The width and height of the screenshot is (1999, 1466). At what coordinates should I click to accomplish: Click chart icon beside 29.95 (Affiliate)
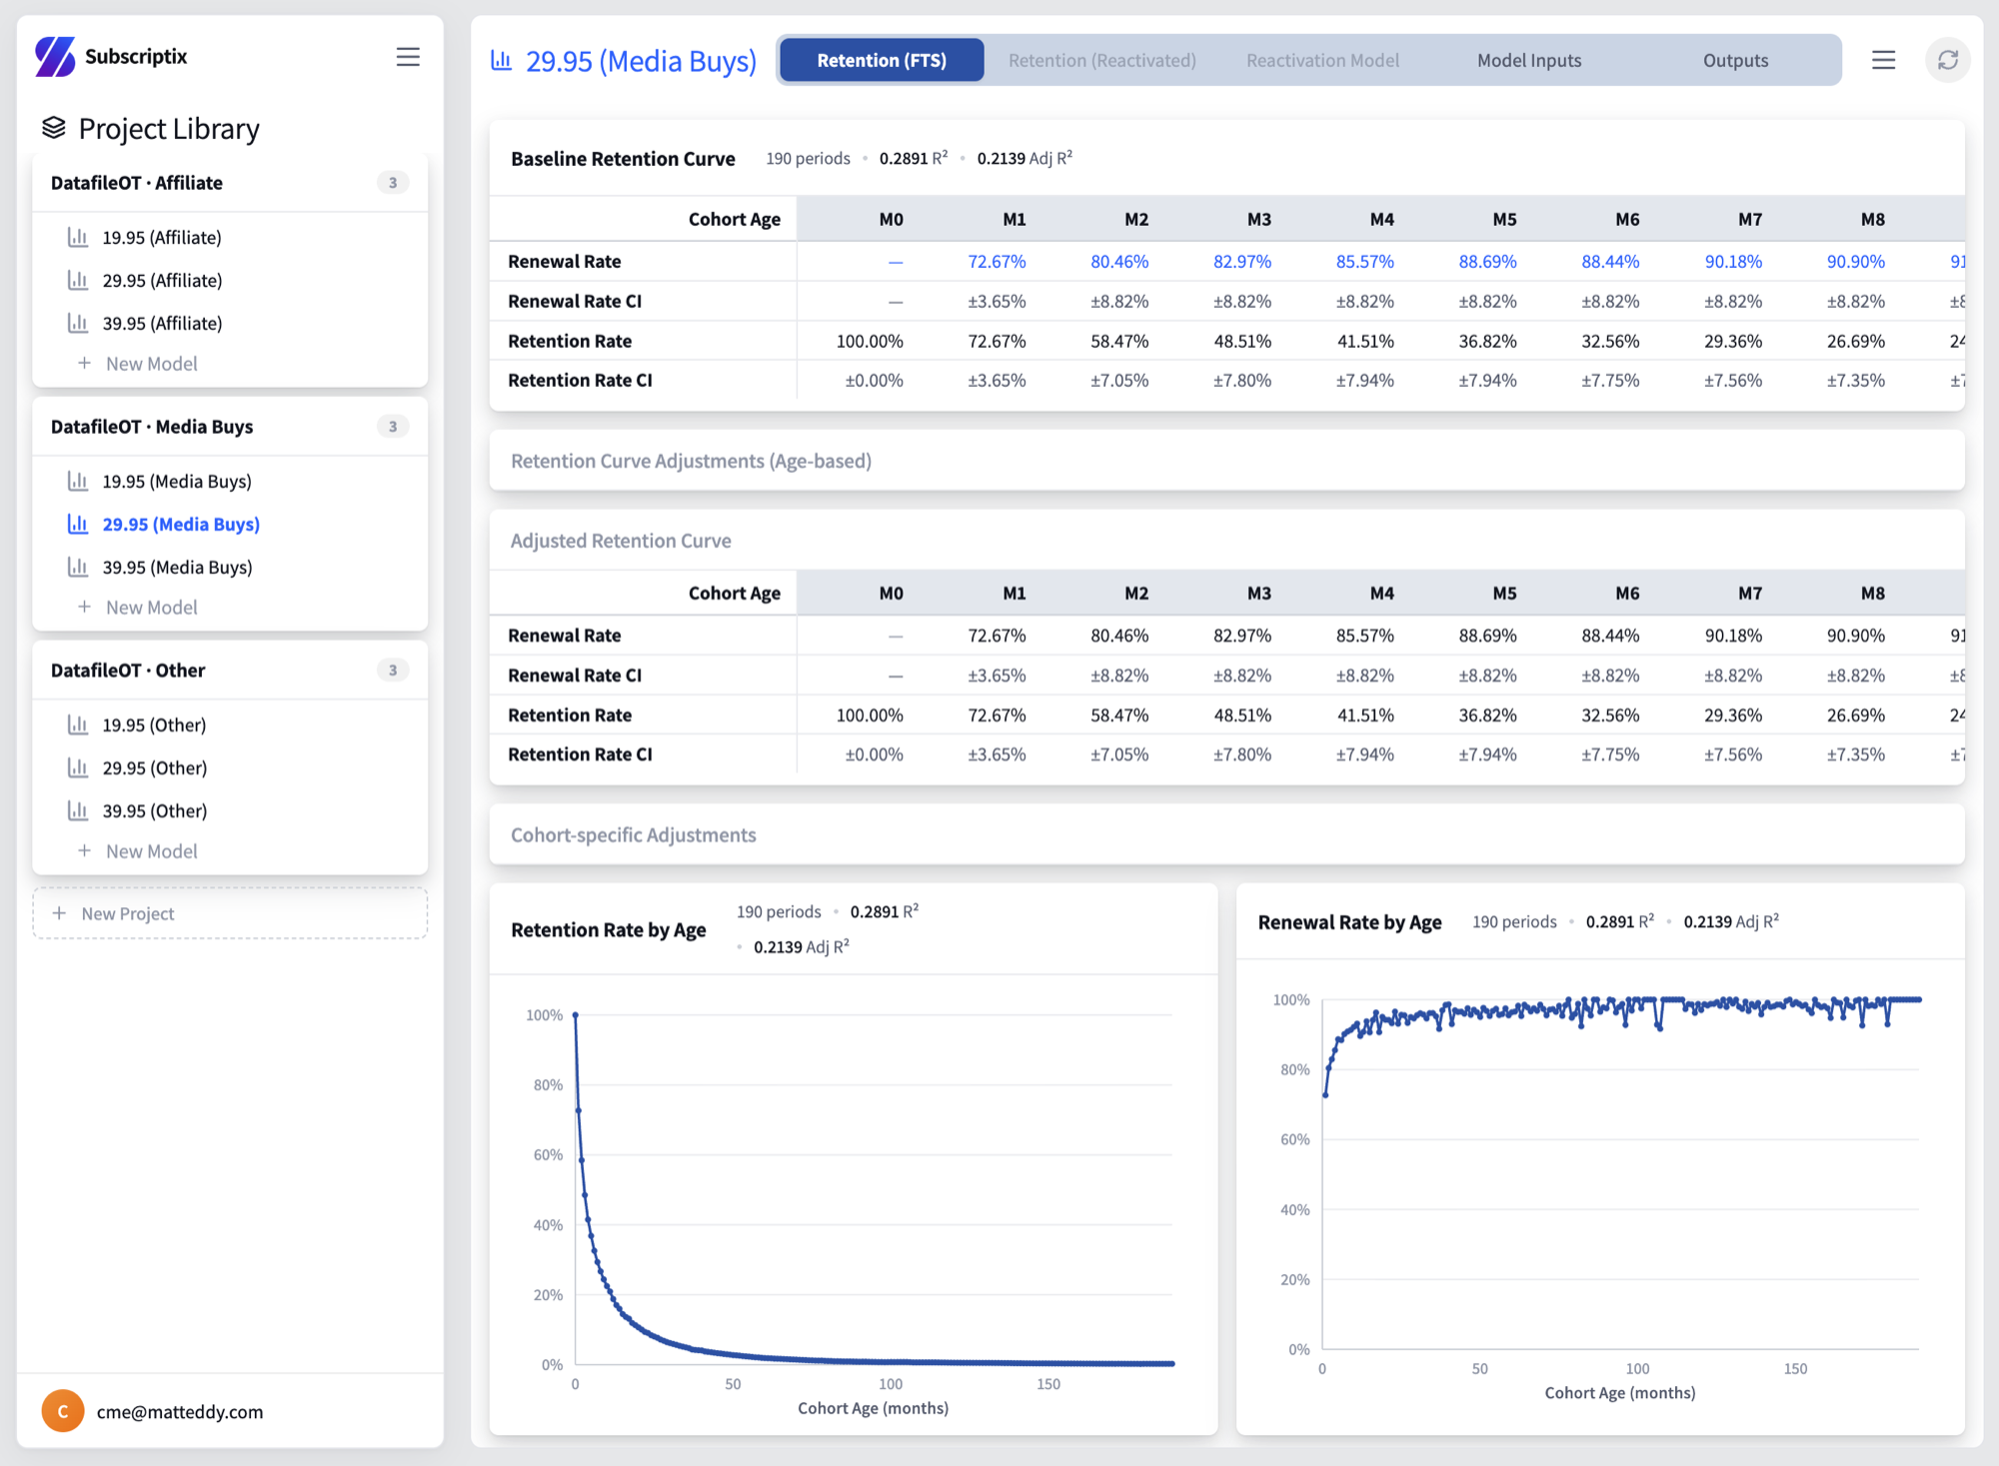tap(78, 280)
